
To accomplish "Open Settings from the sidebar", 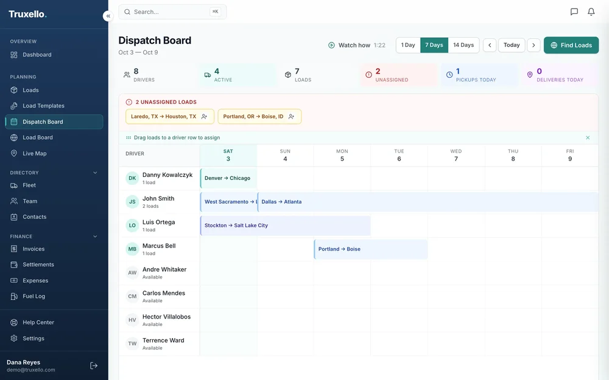I will tap(54, 338).
